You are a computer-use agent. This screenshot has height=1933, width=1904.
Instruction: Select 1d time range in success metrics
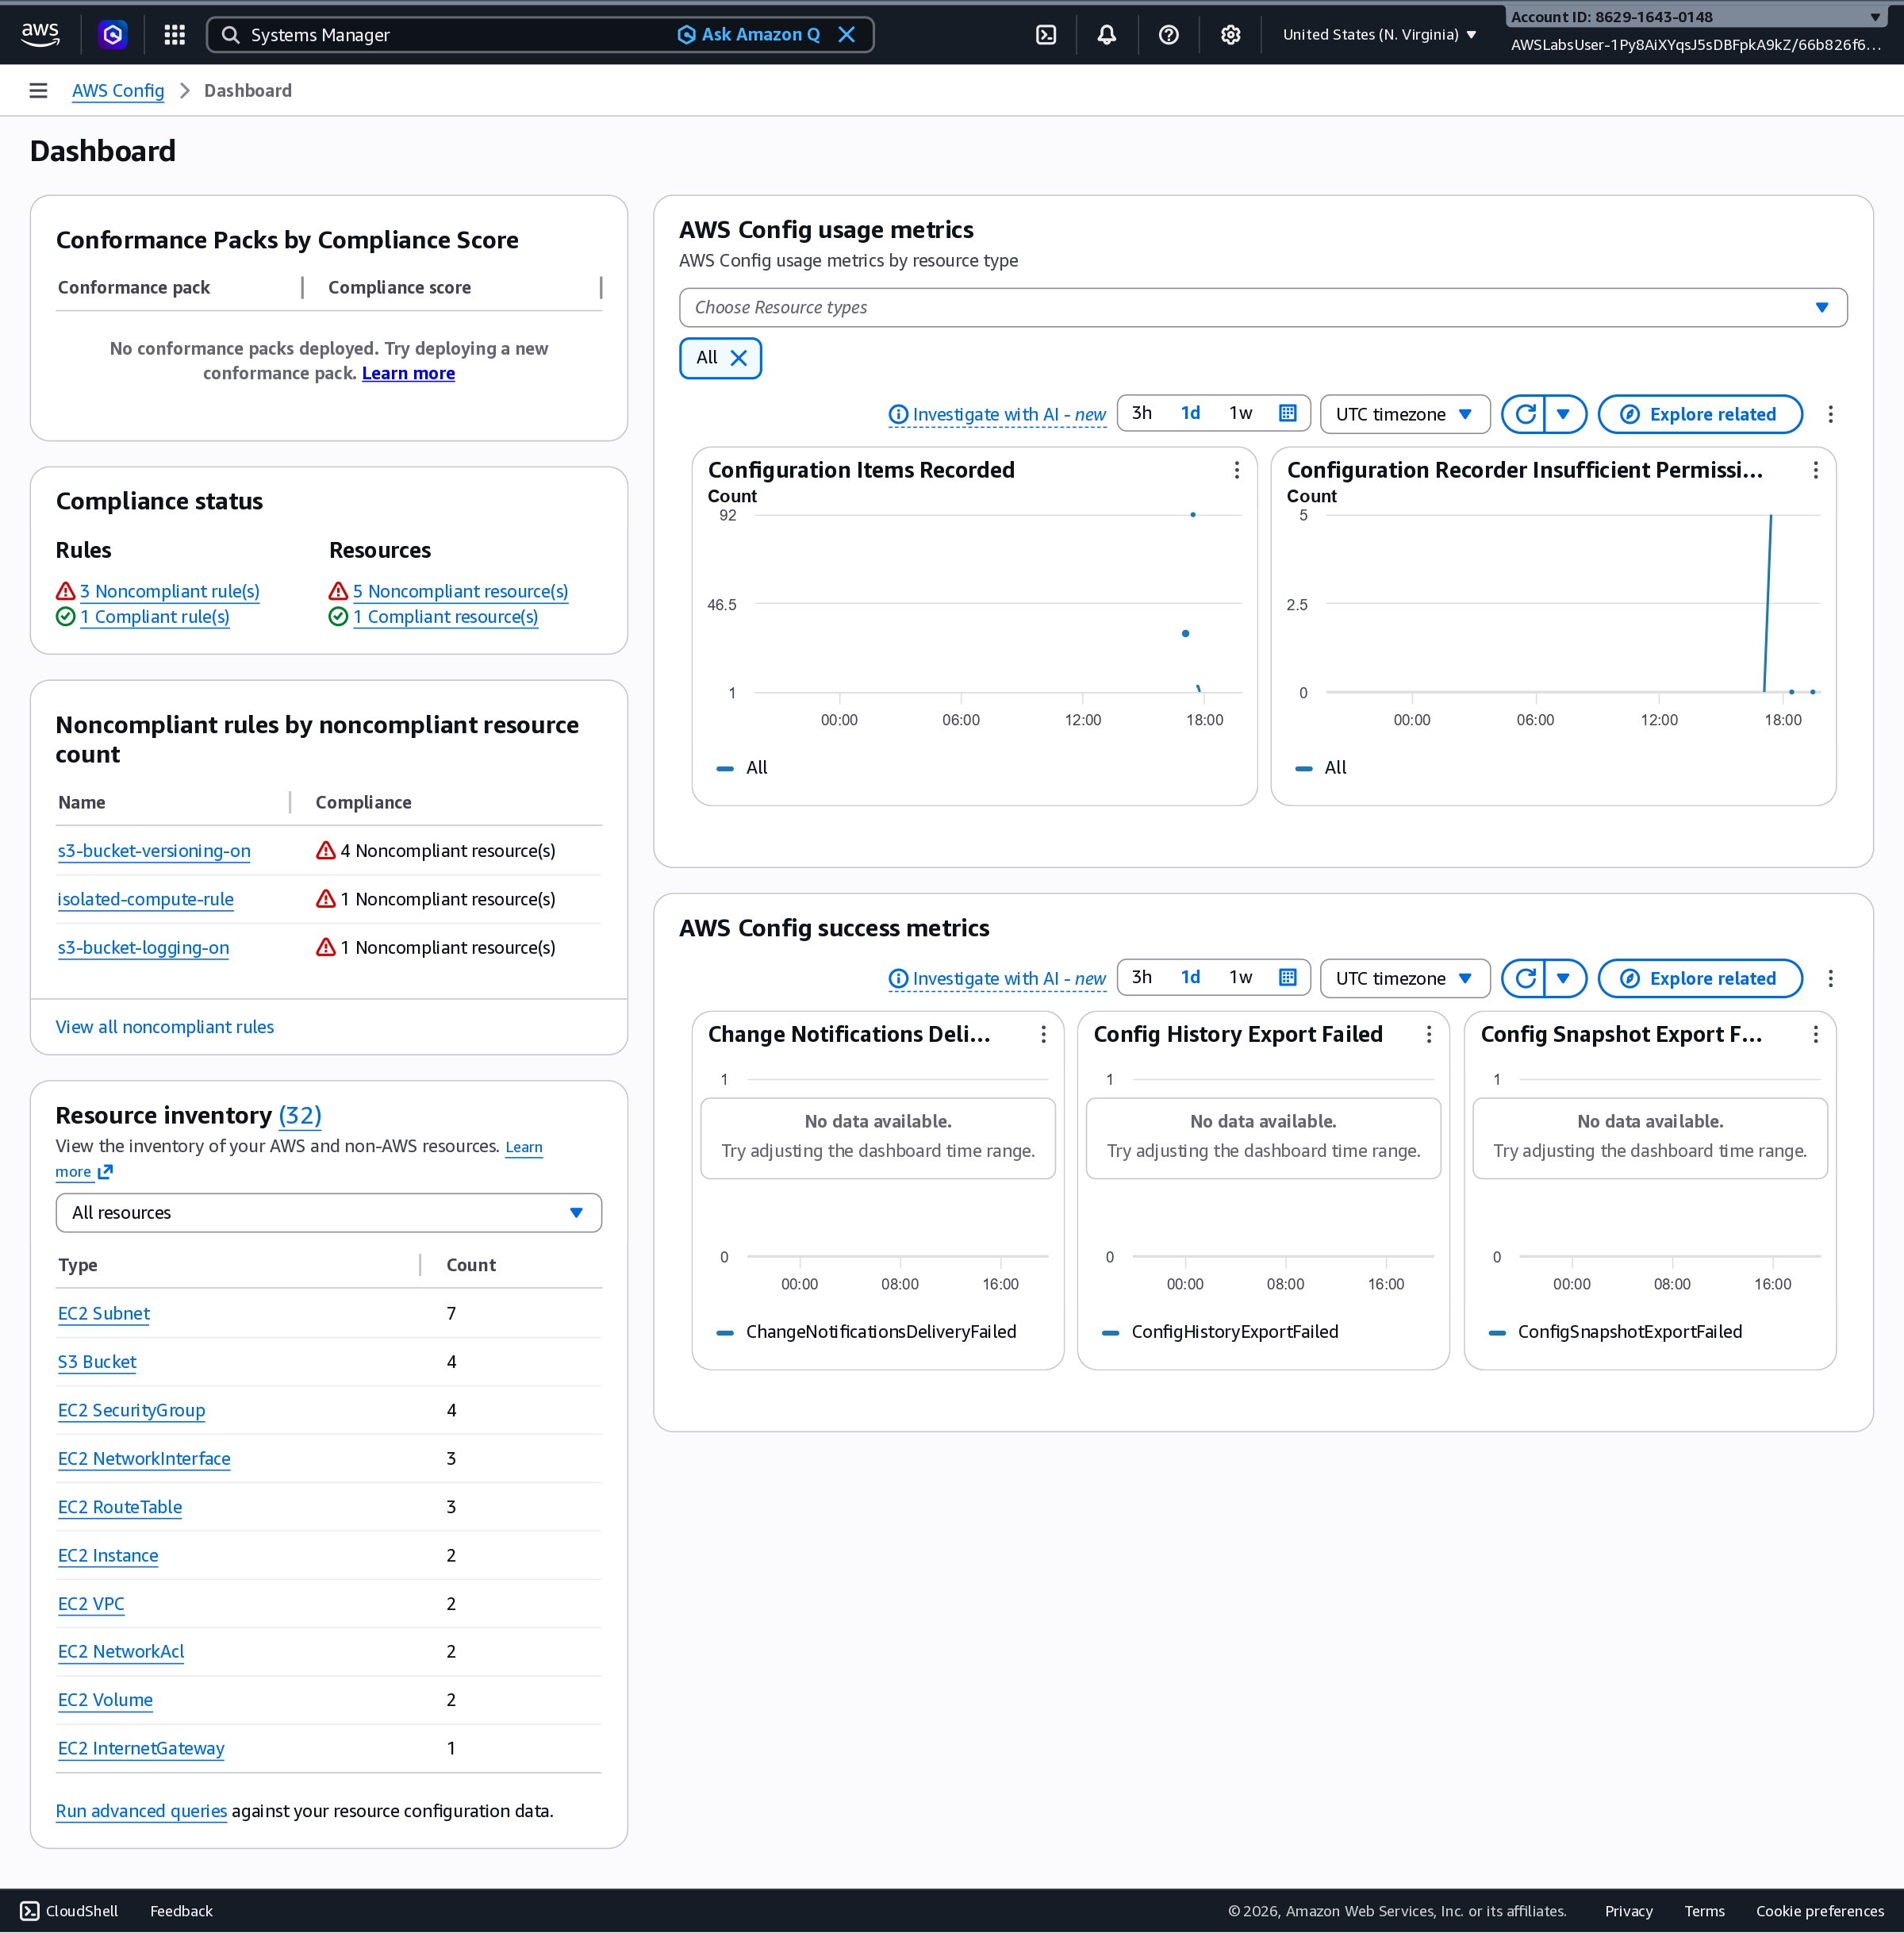tap(1190, 977)
